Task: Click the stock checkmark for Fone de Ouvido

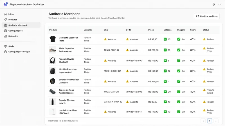Action: click(x=165, y=60)
